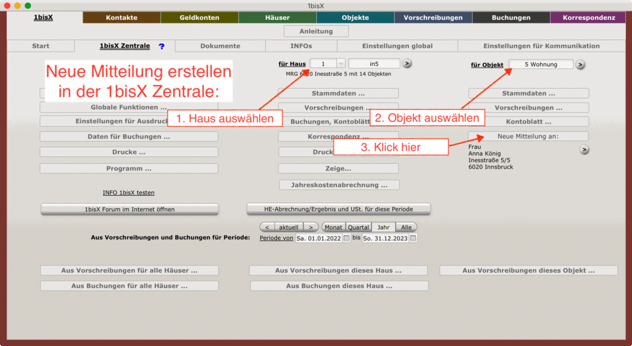
Task: Click date field So. 31.12.2023
Action: pos(385,238)
